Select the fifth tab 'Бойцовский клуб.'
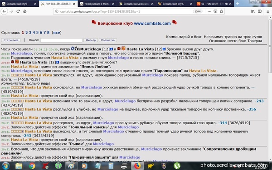This screenshot has width=272, height=170. pyautogui.click(x=176, y=4)
